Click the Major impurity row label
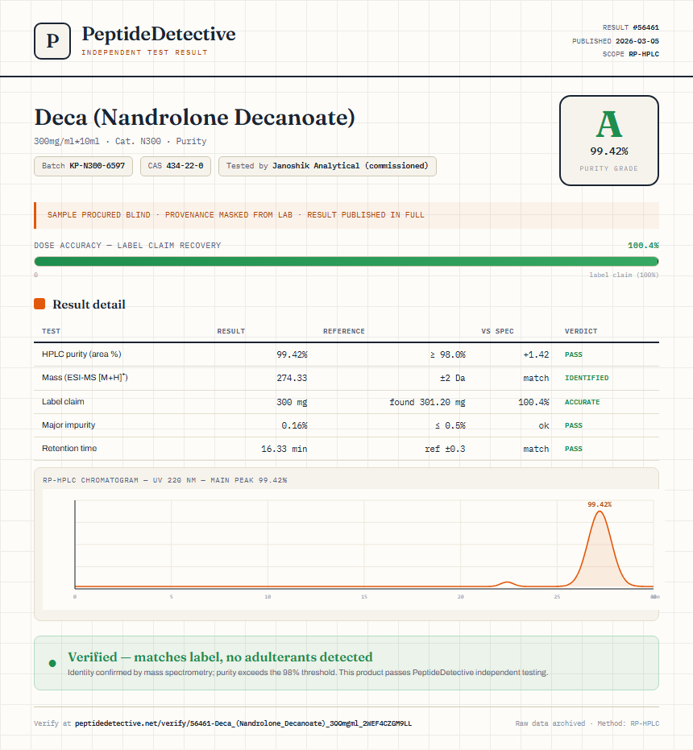This screenshot has width=693, height=750. (68, 425)
